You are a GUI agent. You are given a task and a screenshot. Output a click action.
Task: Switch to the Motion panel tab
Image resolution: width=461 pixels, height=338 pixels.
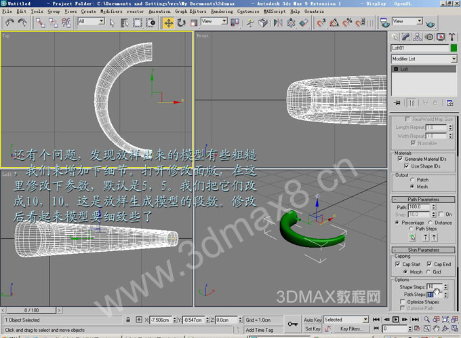point(429,37)
